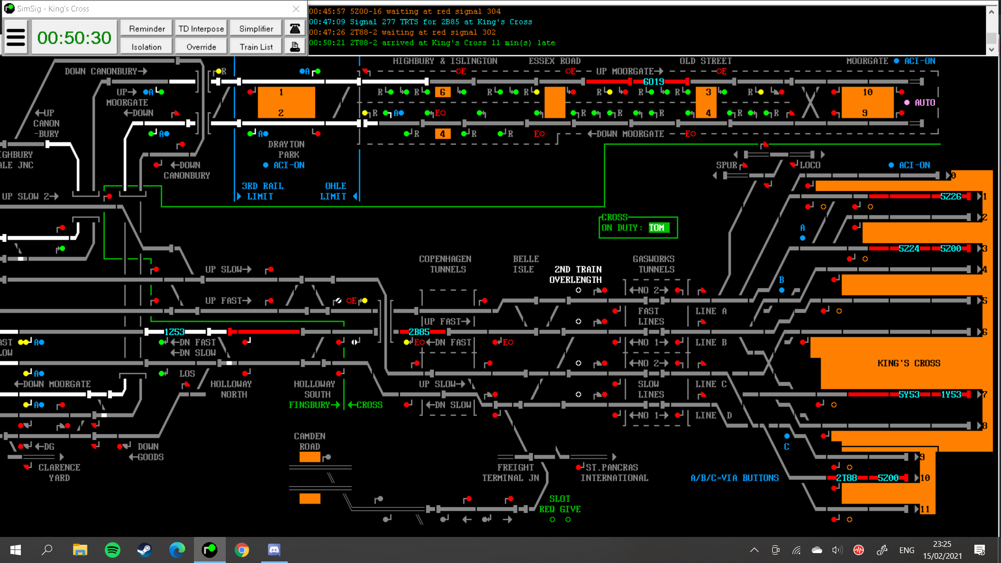This screenshot has height=563, width=1001.
Task: Show hidden system tray icons
Action: 754,550
